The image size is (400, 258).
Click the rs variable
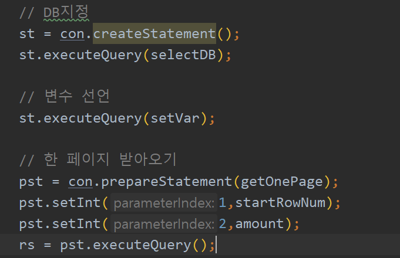point(27,245)
